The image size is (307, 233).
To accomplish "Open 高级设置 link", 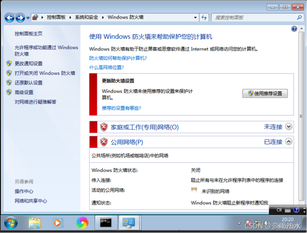I will [x=24, y=92].
